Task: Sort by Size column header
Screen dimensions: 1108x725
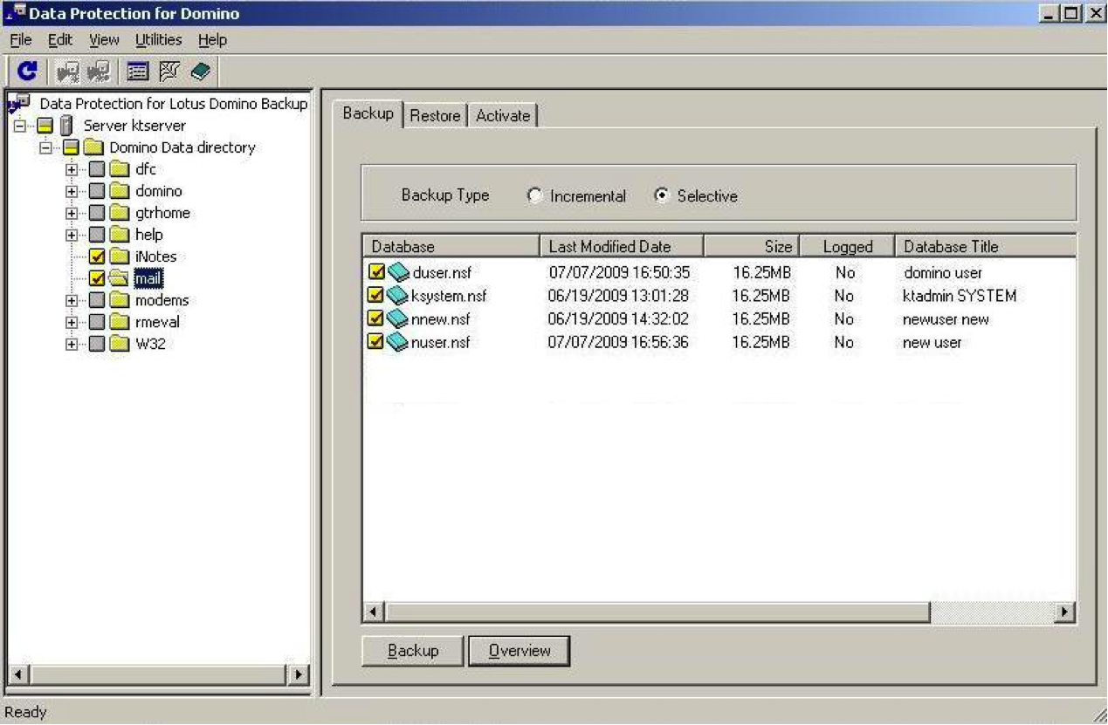Action: (752, 247)
